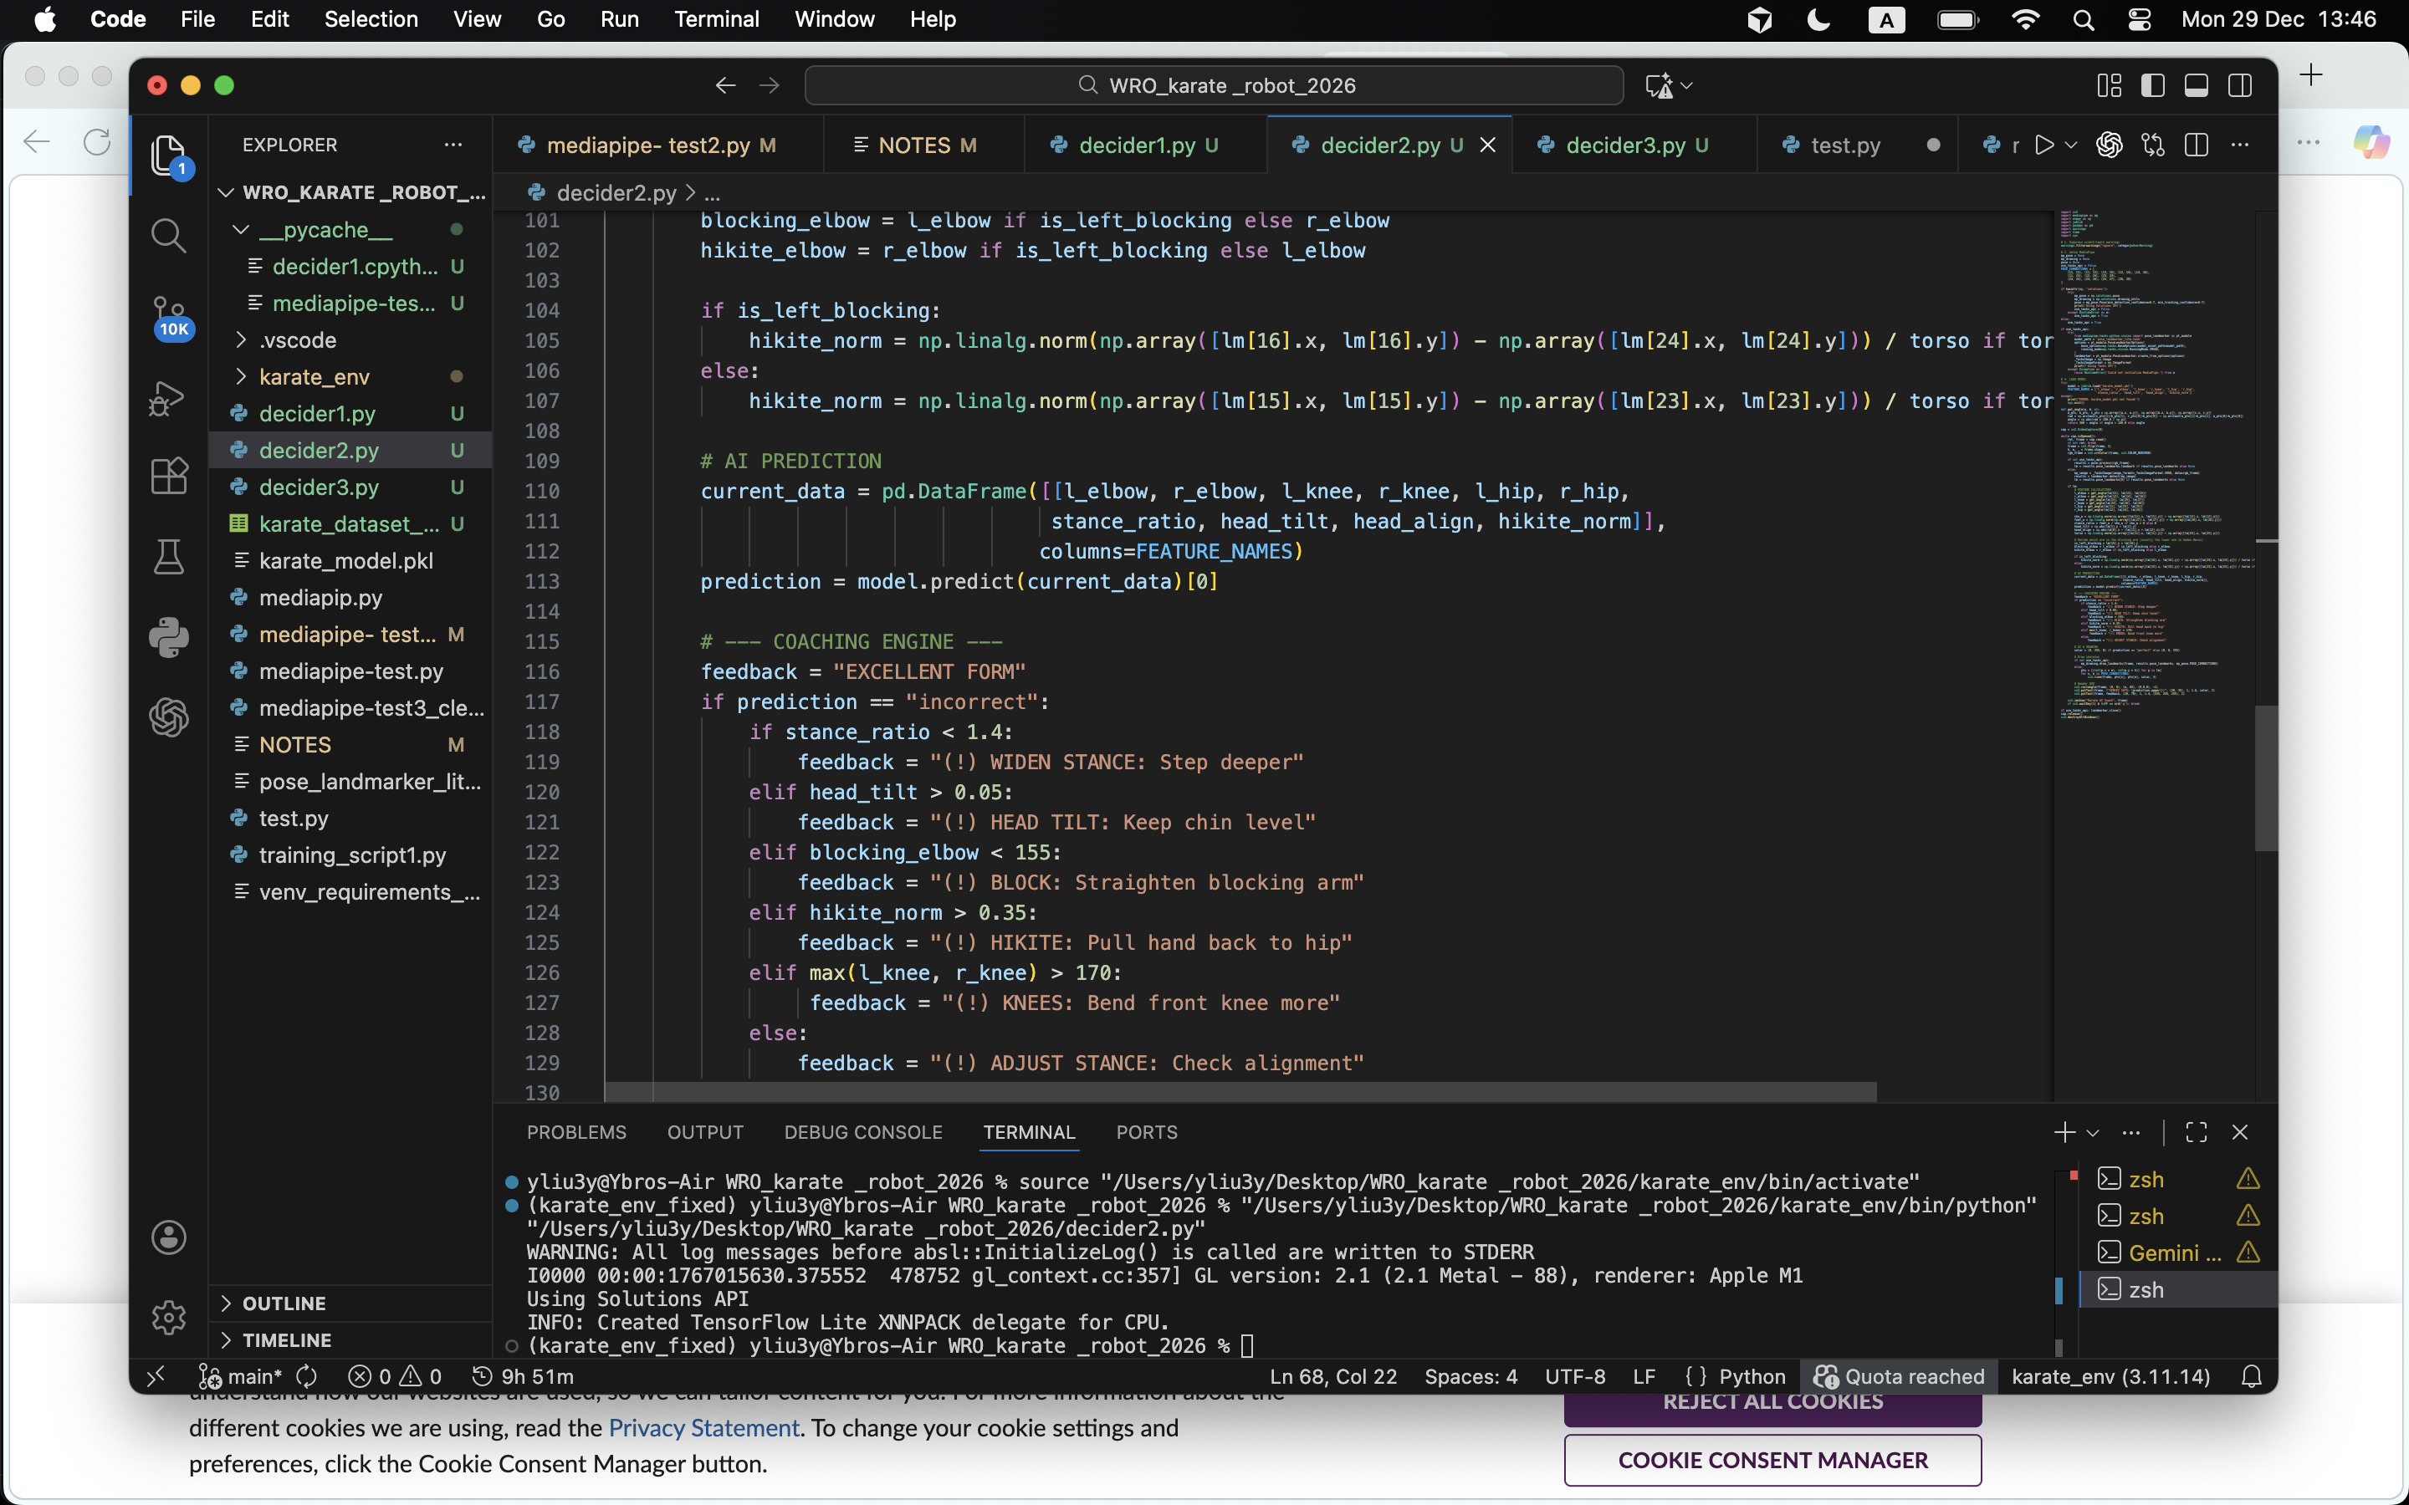2409x1505 pixels.
Task: Open the Search view in activity bar
Action: pyautogui.click(x=168, y=236)
